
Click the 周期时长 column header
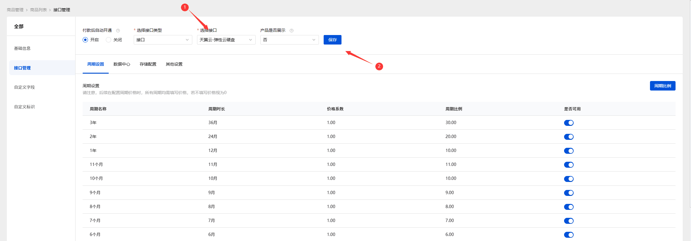pos(217,109)
